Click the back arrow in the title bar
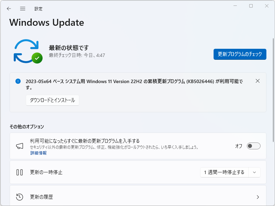 9,9
